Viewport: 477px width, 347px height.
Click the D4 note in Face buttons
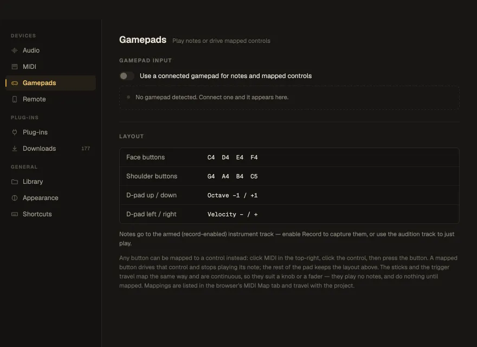tap(225, 157)
